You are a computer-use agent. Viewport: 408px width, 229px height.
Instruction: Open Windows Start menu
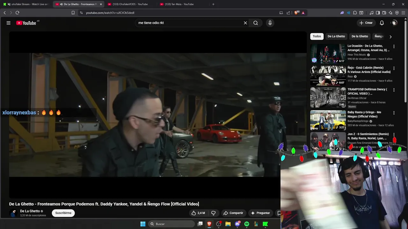coord(143,224)
